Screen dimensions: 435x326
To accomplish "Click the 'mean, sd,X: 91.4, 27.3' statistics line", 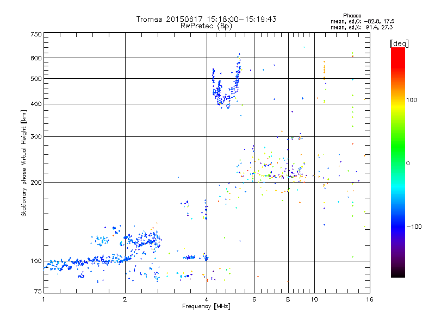I will tap(362, 27).
